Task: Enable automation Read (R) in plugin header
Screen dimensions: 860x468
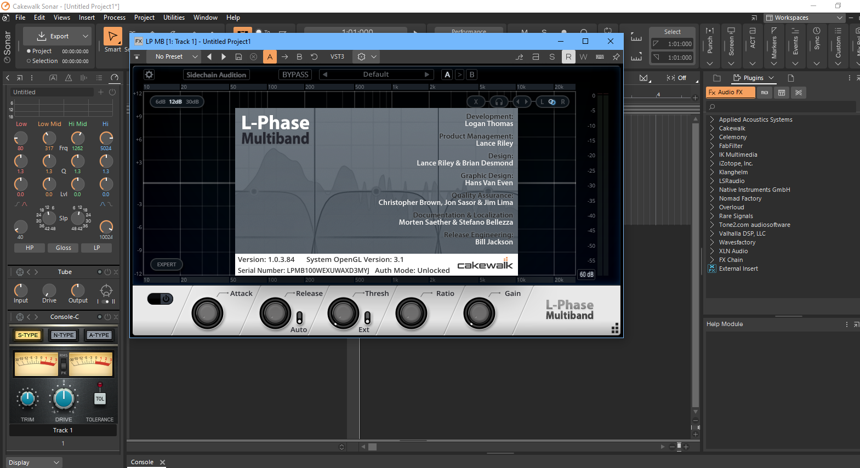Action: pyautogui.click(x=568, y=56)
